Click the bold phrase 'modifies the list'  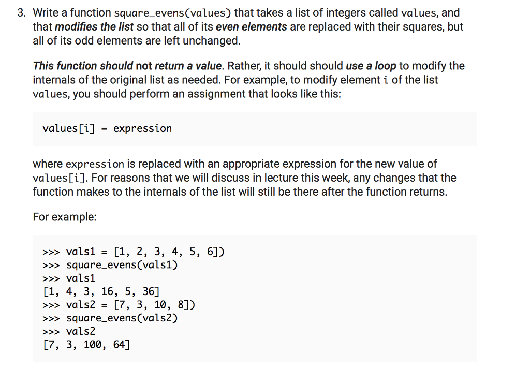click(x=94, y=27)
